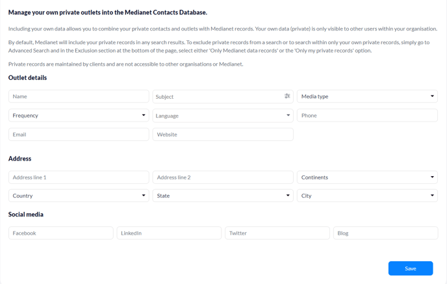Click the Blog input field
The image size is (447, 284).
click(x=386, y=233)
